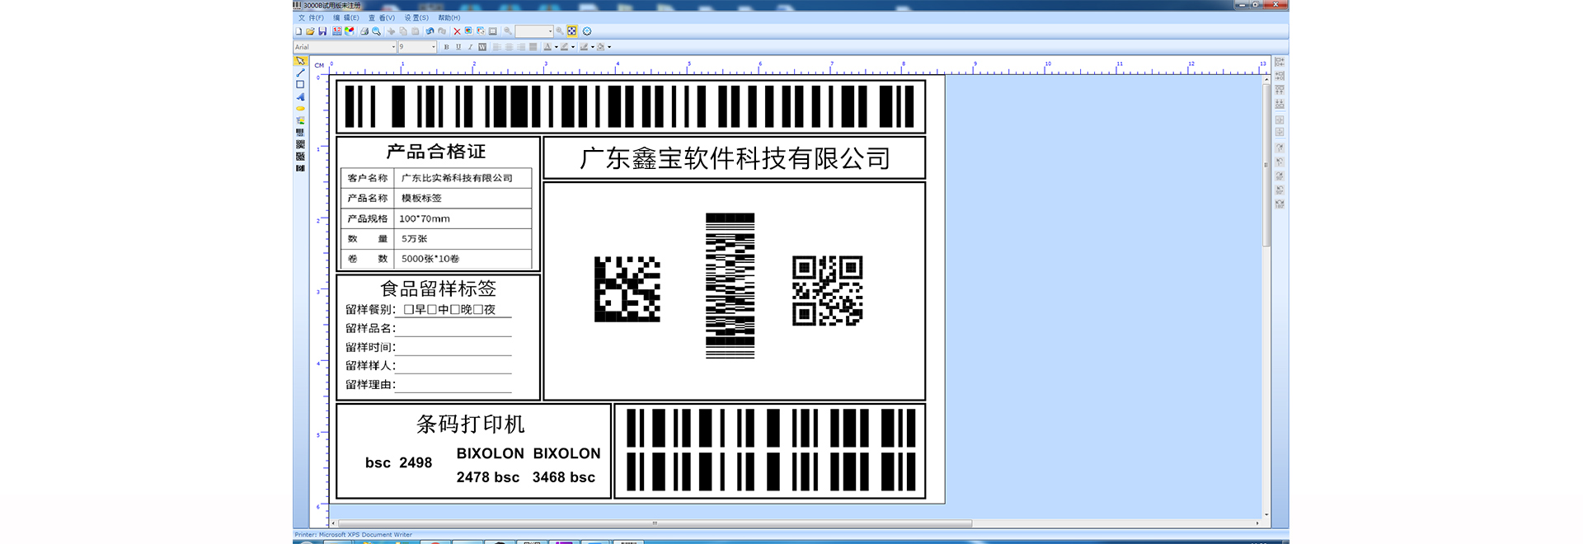This screenshot has width=1583, height=544.
Task: Click the 帮助(H) menu
Action: point(449,17)
